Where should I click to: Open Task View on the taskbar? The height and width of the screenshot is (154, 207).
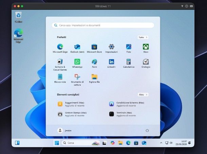pos(104,143)
